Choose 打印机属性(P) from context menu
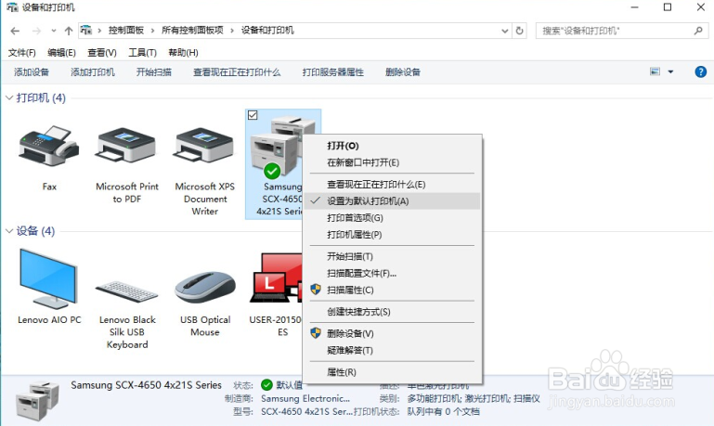Viewport: 714px width, 426px height. coord(392,235)
